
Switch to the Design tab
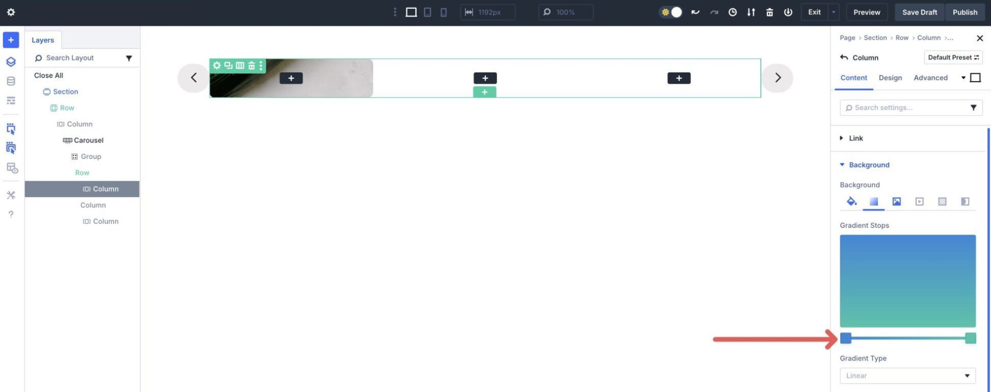890,77
